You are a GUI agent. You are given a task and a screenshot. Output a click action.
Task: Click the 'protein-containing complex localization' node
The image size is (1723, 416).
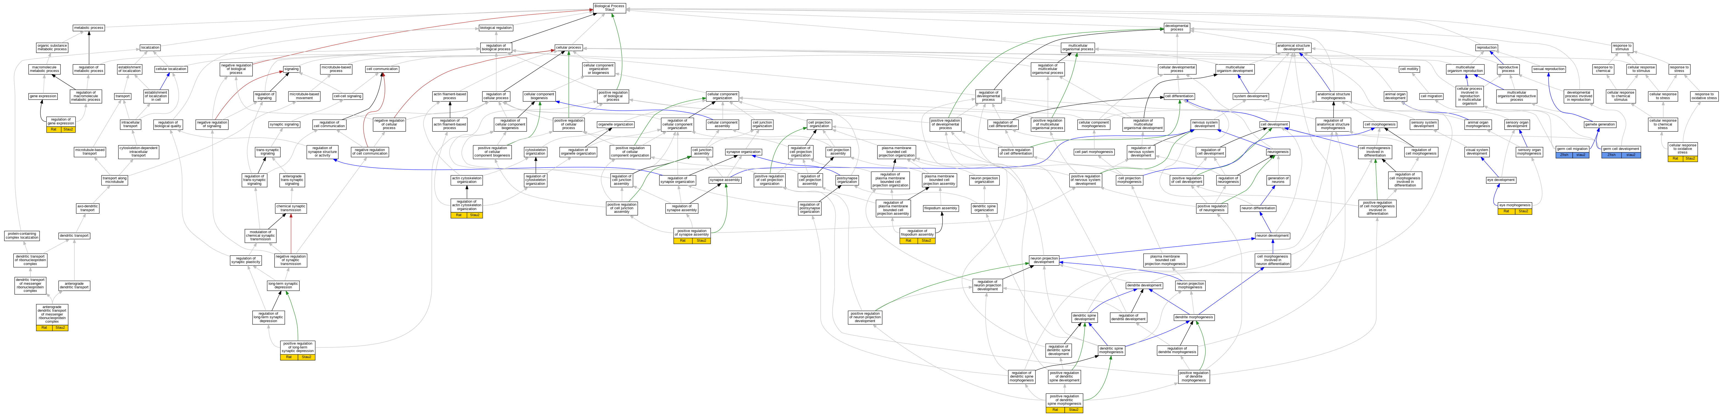(22, 236)
